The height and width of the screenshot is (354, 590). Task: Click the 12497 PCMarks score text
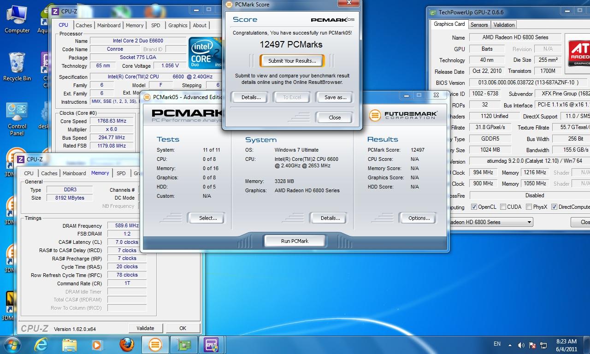(x=291, y=44)
